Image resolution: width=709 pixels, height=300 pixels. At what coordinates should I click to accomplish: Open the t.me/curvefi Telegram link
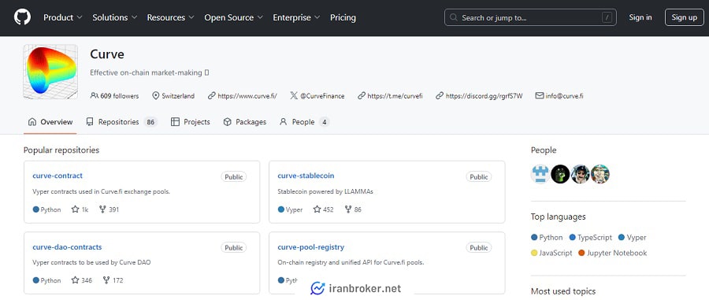[x=395, y=96]
